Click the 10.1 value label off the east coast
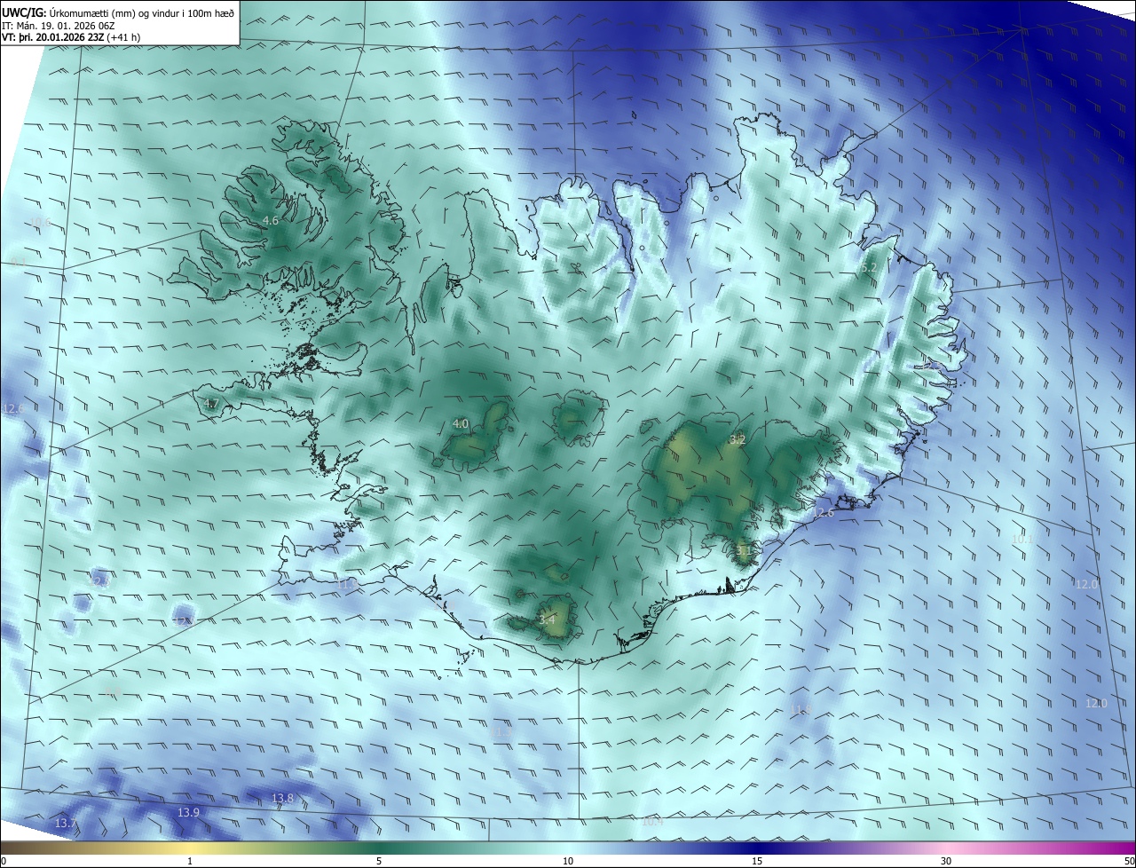 [x=1023, y=539]
